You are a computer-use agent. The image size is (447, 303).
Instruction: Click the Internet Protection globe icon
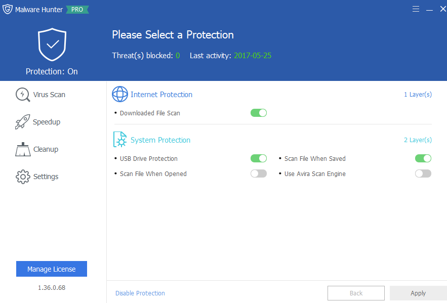120,95
